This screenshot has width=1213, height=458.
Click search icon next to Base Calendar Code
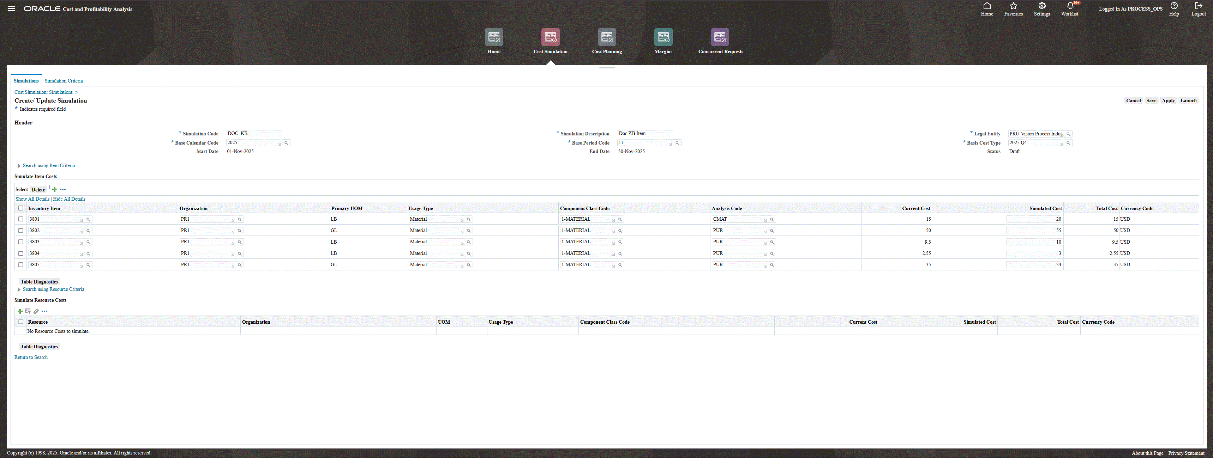[286, 143]
